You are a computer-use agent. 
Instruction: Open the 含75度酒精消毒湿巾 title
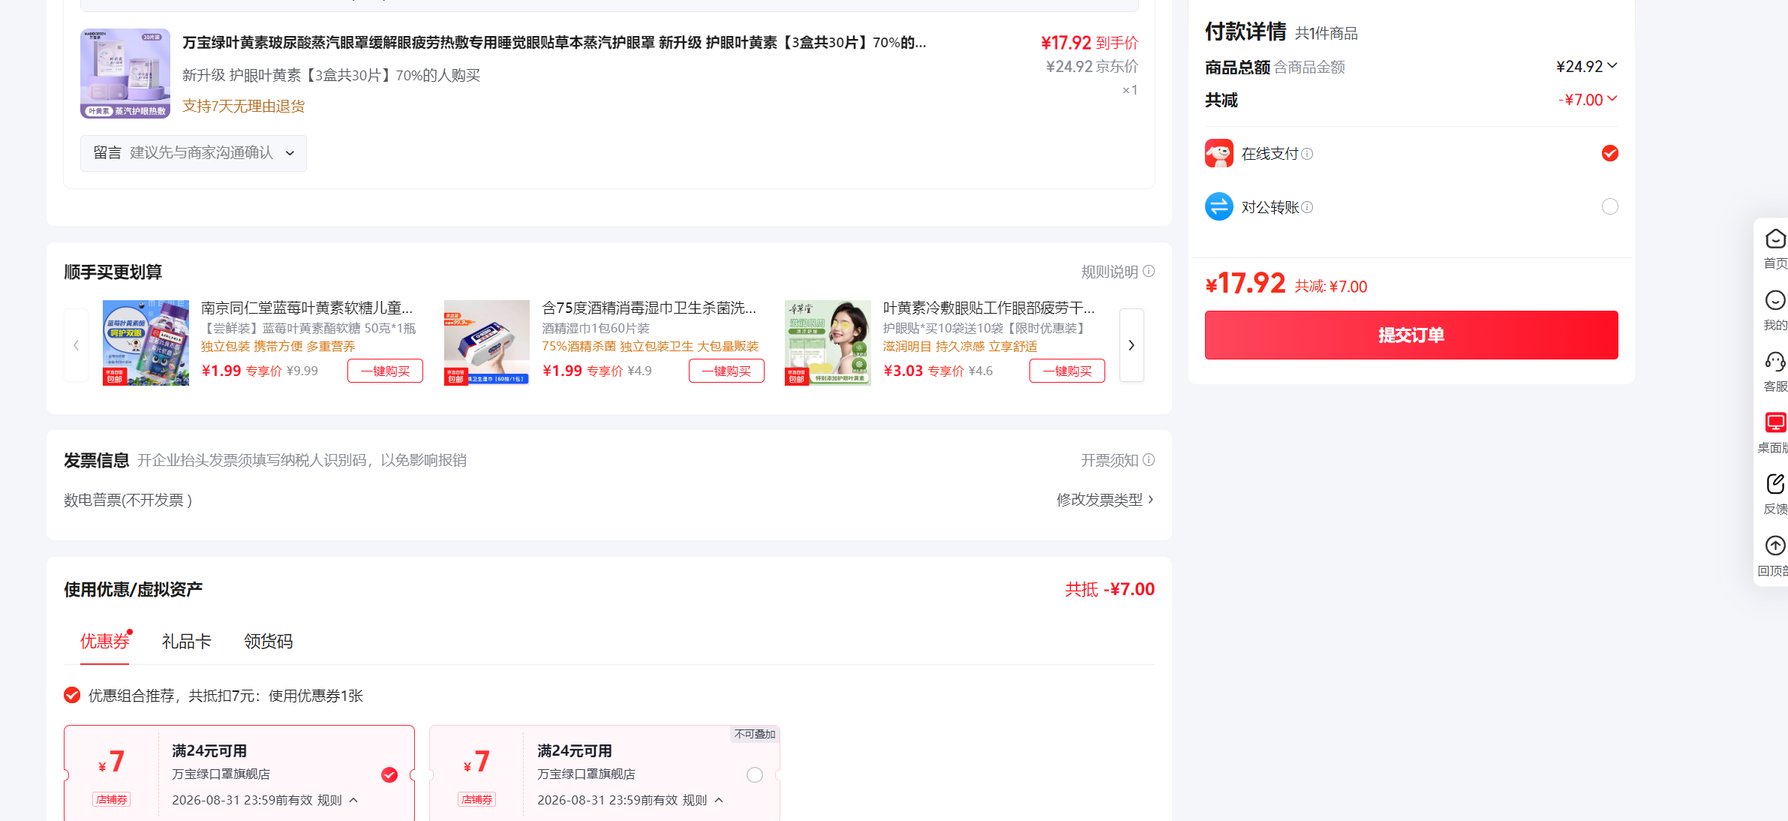pyautogui.click(x=649, y=308)
